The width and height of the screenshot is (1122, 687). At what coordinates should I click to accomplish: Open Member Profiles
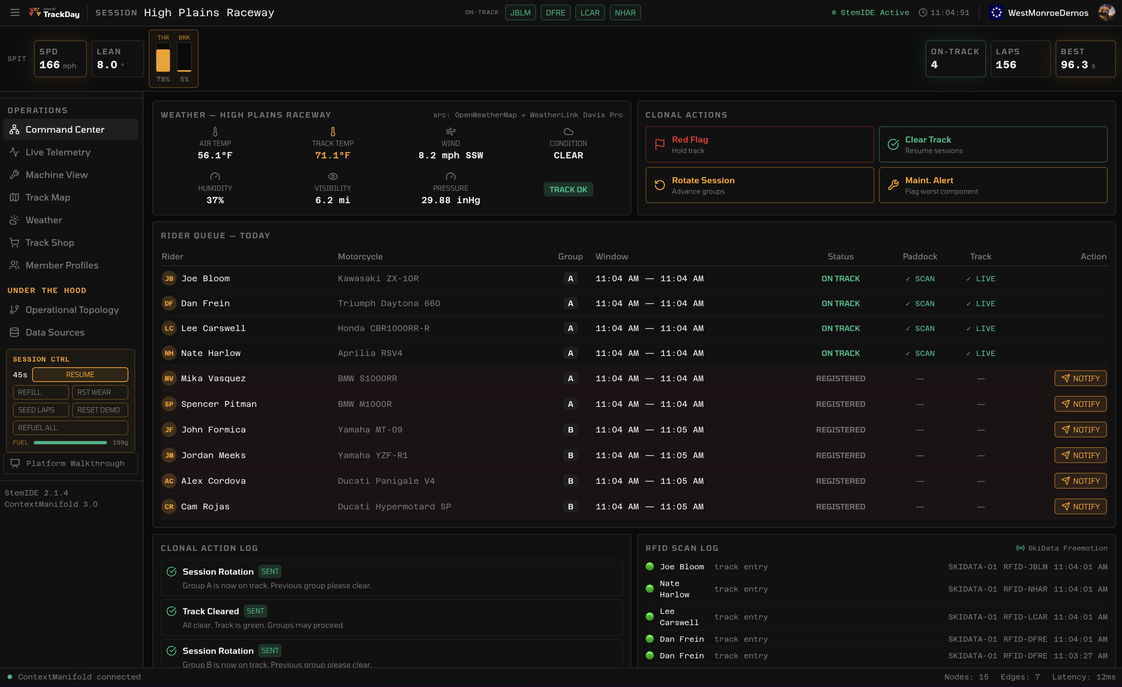tap(61, 265)
